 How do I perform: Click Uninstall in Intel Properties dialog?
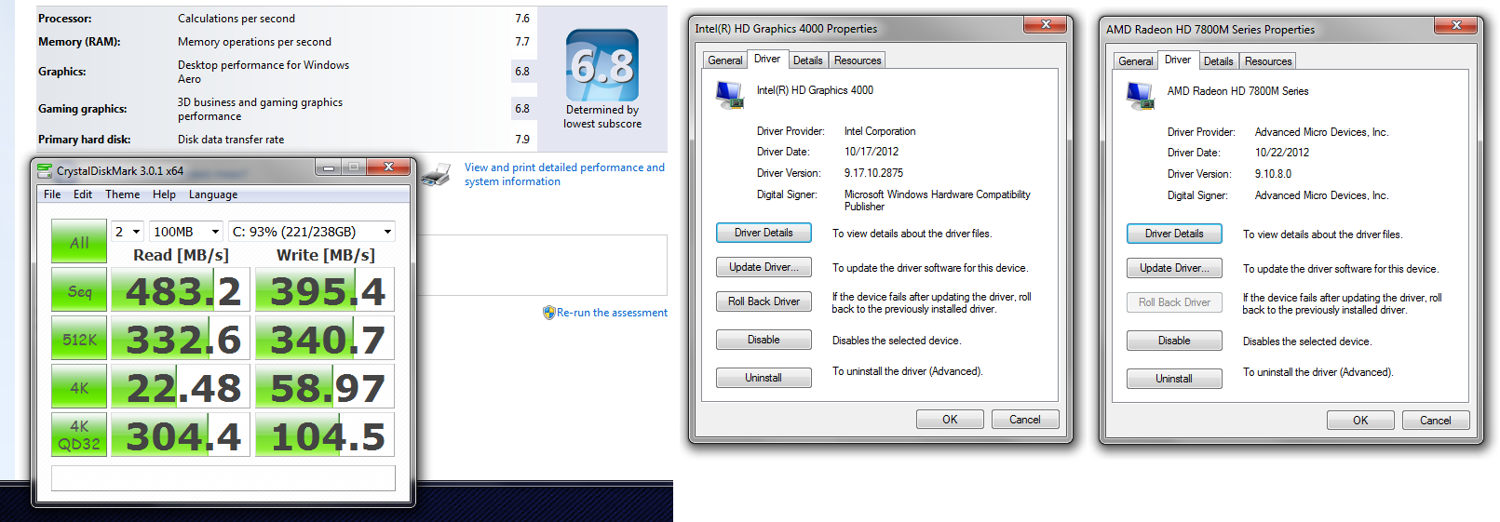(764, 378)
